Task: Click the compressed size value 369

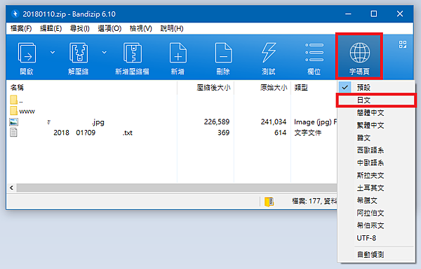Action: 223,133
